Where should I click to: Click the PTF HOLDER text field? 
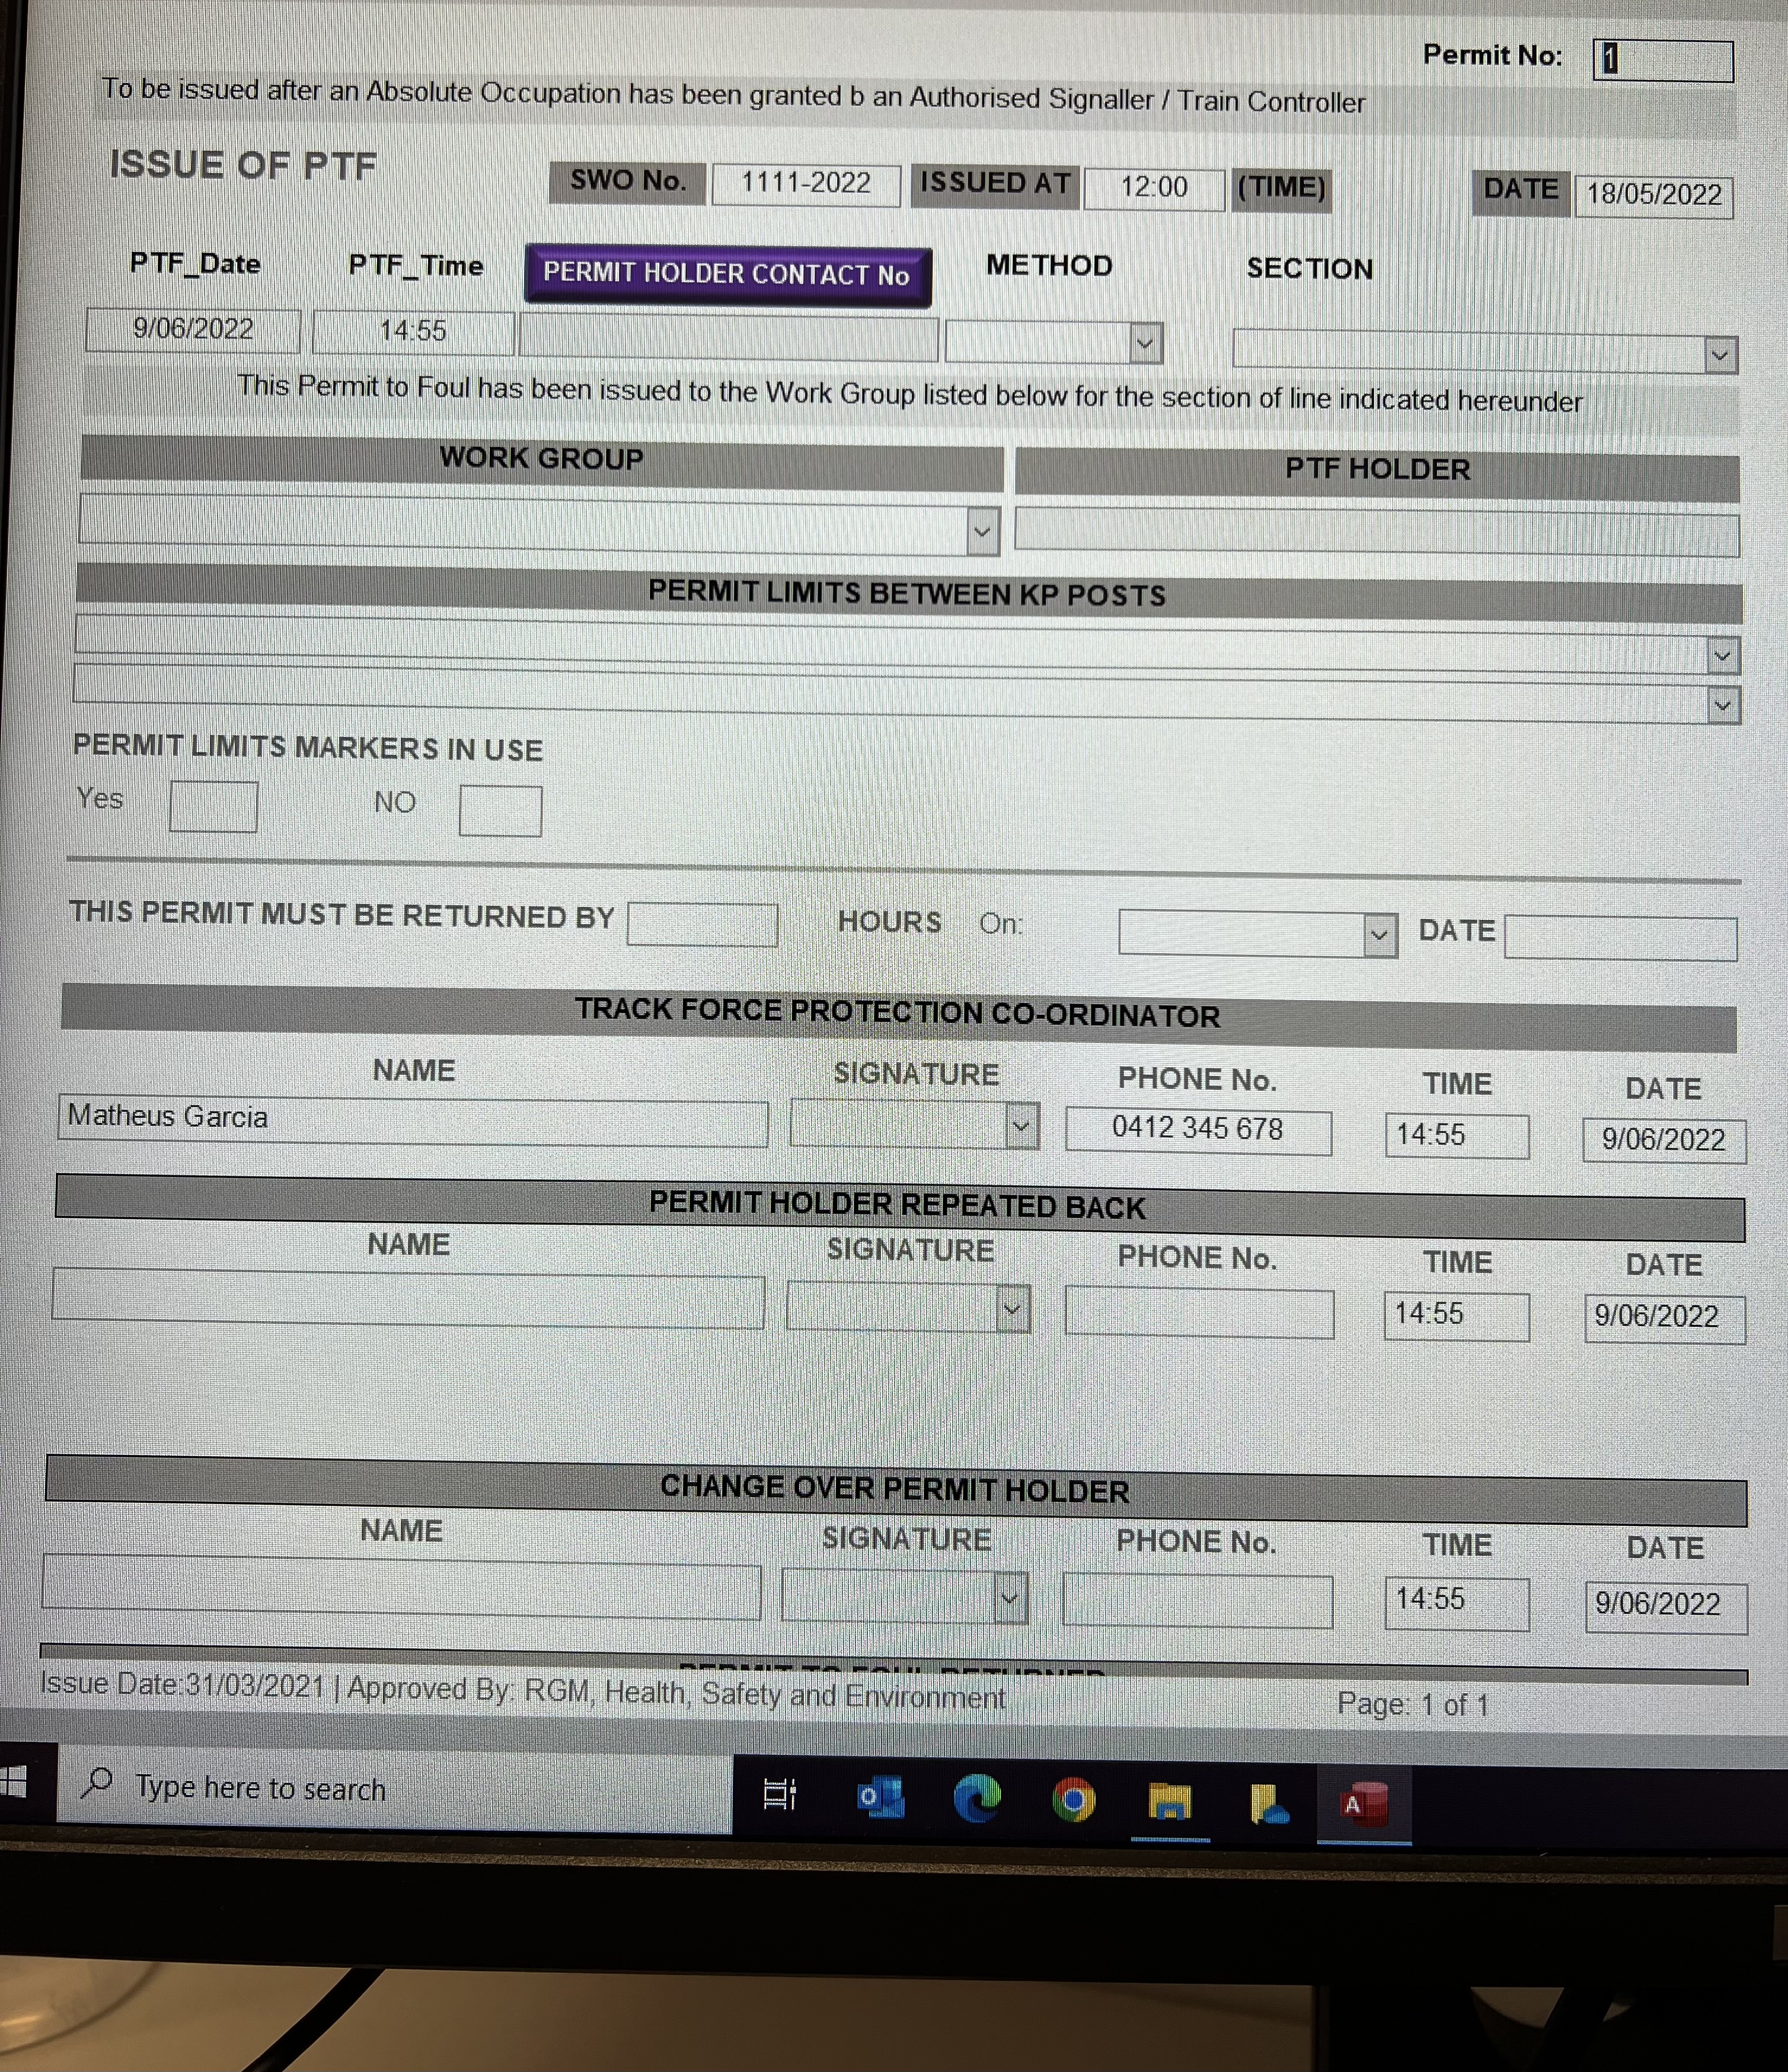[1376, 531]
